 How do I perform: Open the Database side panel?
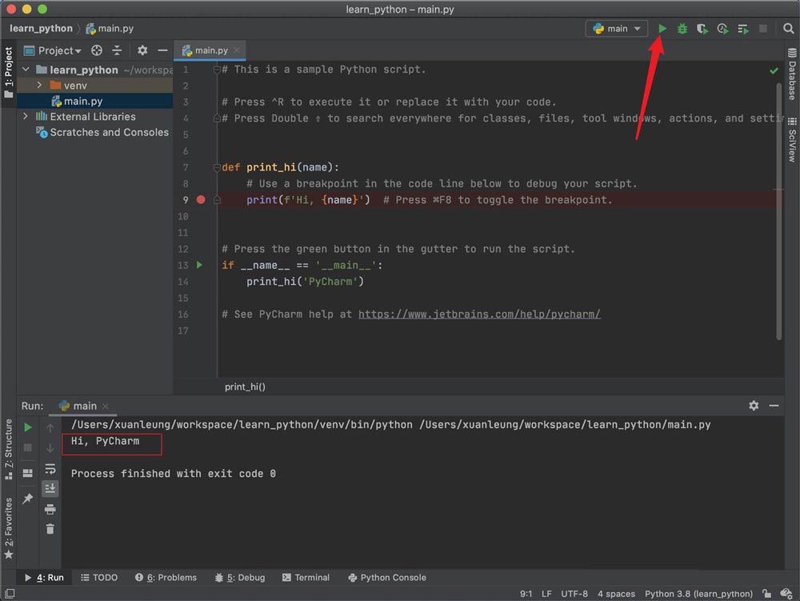pyautogui.click(x=792, y=74)
